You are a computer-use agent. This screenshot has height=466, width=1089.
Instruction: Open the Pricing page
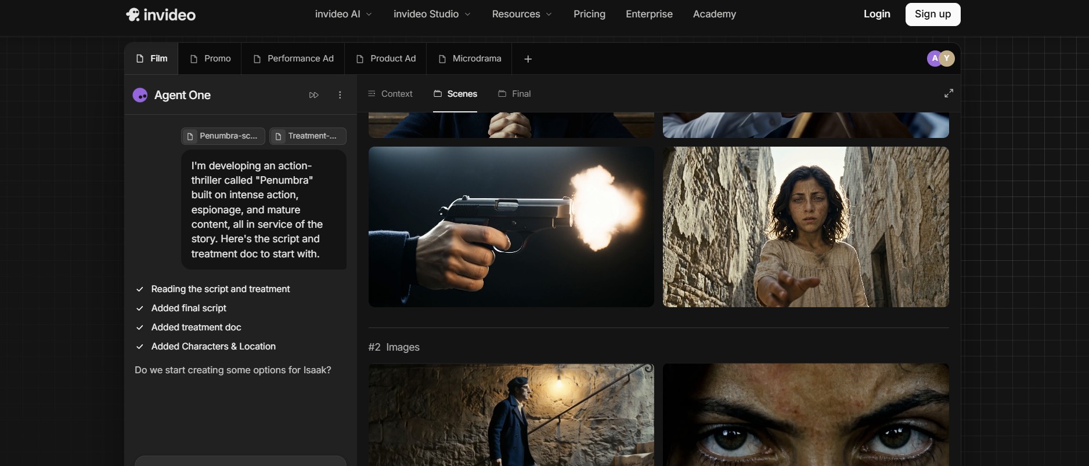point(589,14)
